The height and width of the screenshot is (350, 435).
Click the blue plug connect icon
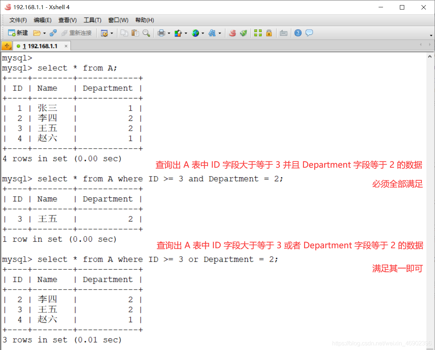tap(53, 33)
